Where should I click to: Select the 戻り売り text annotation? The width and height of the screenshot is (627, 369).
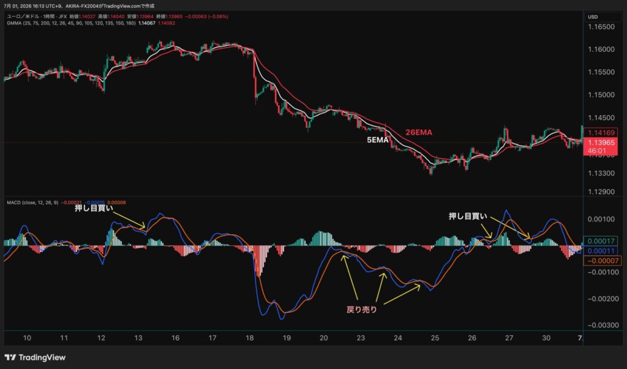coord(361,310)
